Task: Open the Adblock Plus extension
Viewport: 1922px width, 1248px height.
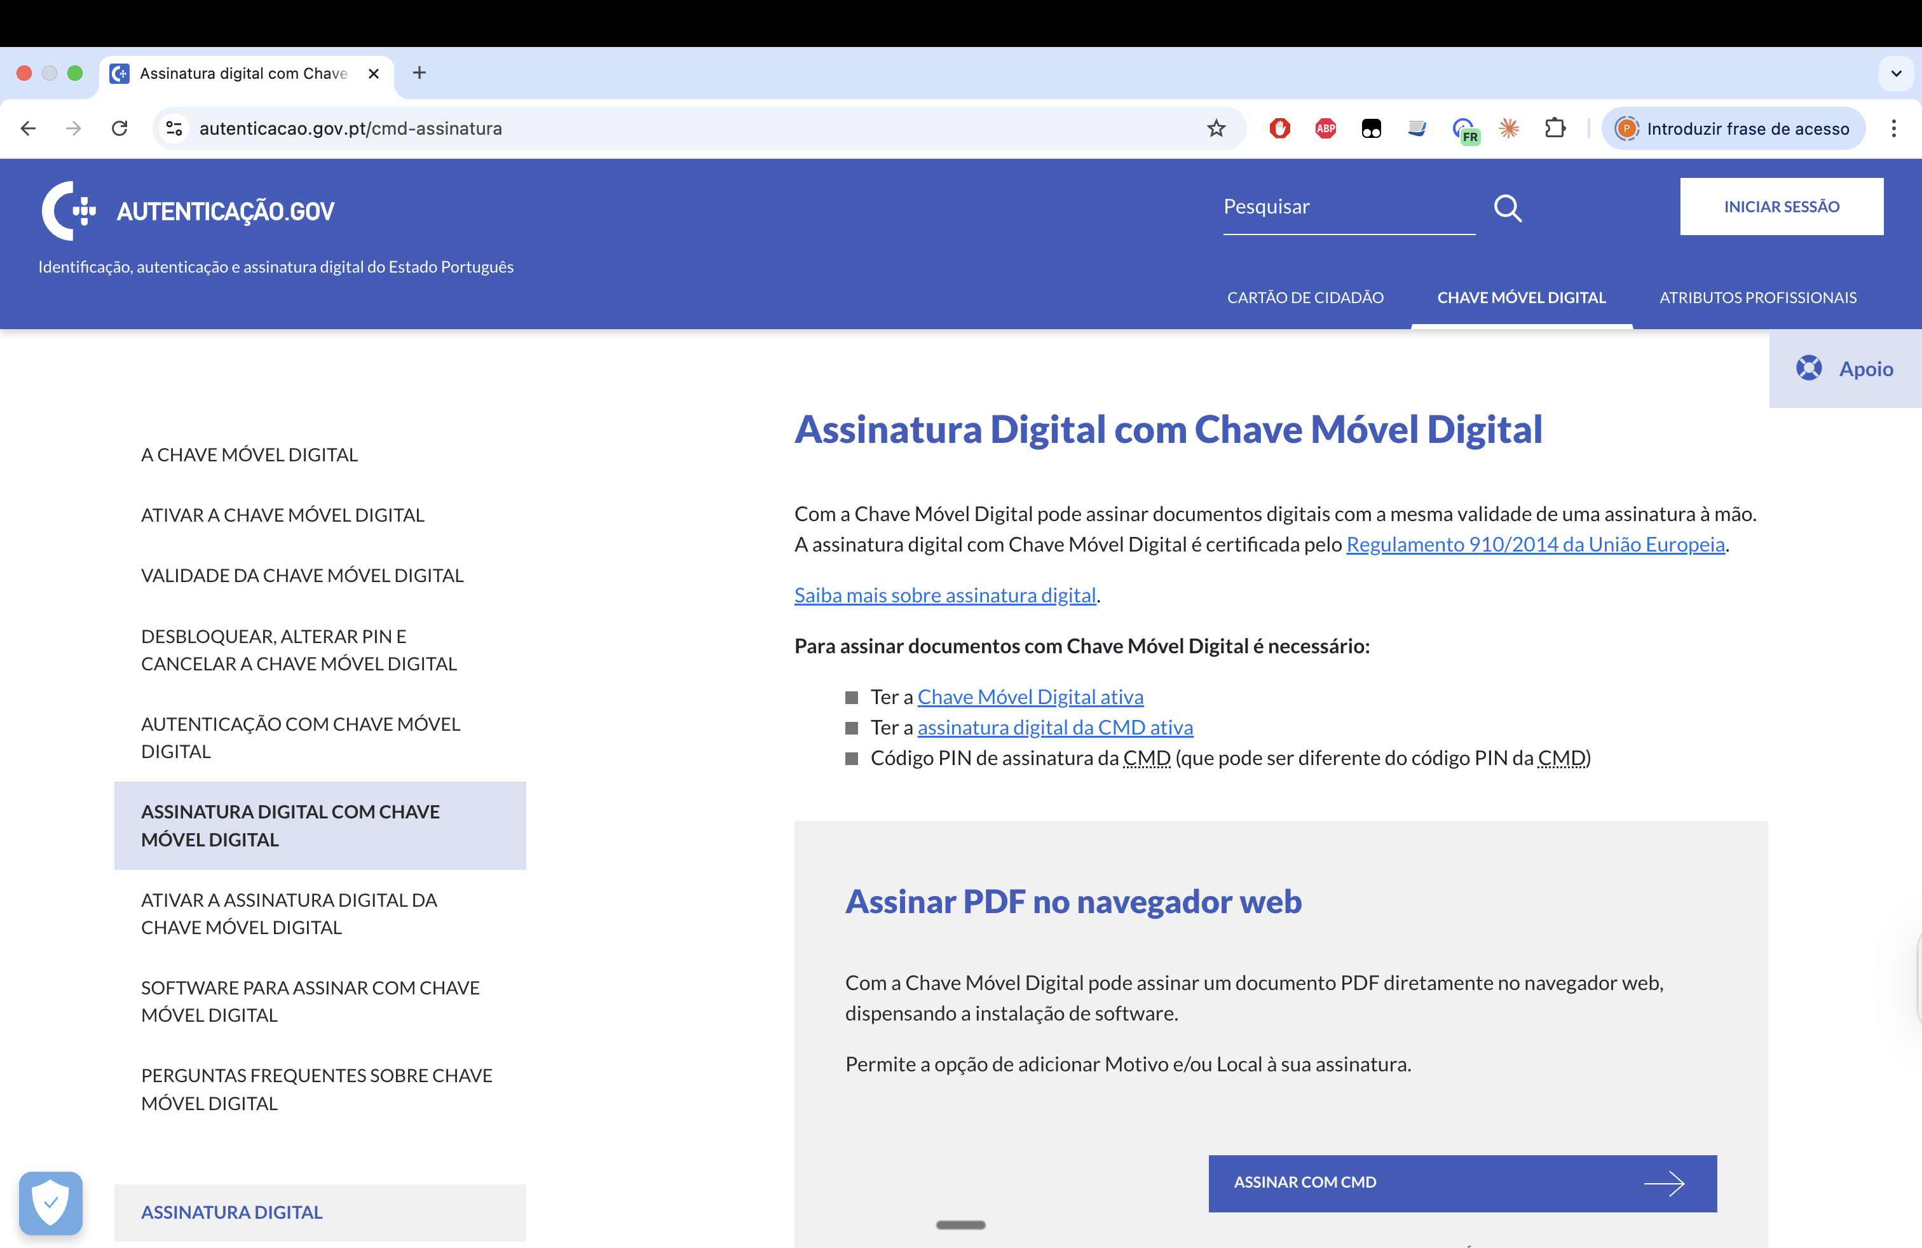Action: tap(1325, 128)
